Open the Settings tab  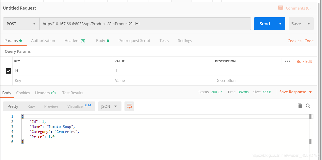click(185, 40)
